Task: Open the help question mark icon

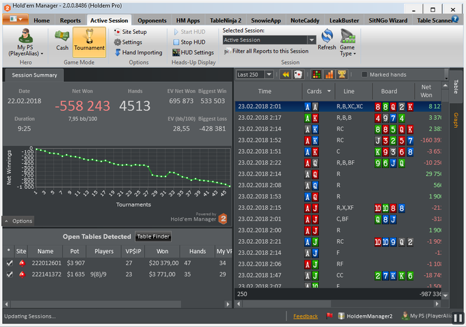Action: (x=455, y=19)
